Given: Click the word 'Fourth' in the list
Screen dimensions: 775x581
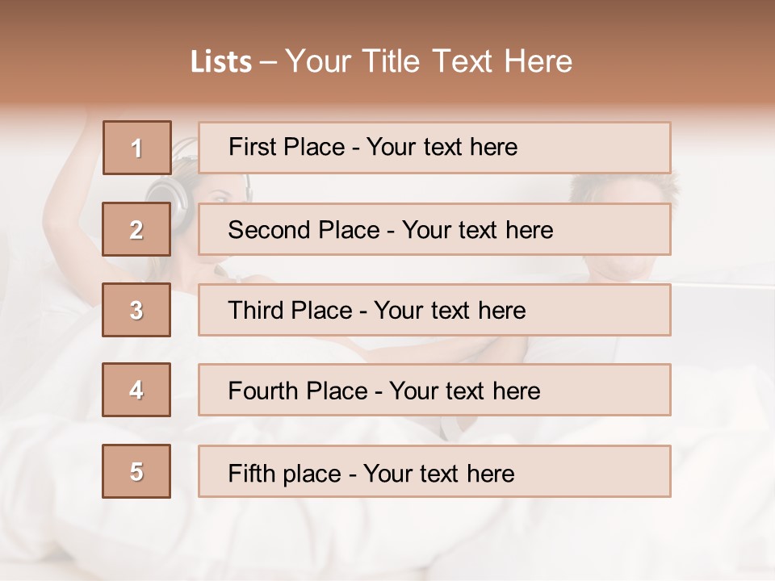Looking at the screenshot, I should [x=263, y=391].
